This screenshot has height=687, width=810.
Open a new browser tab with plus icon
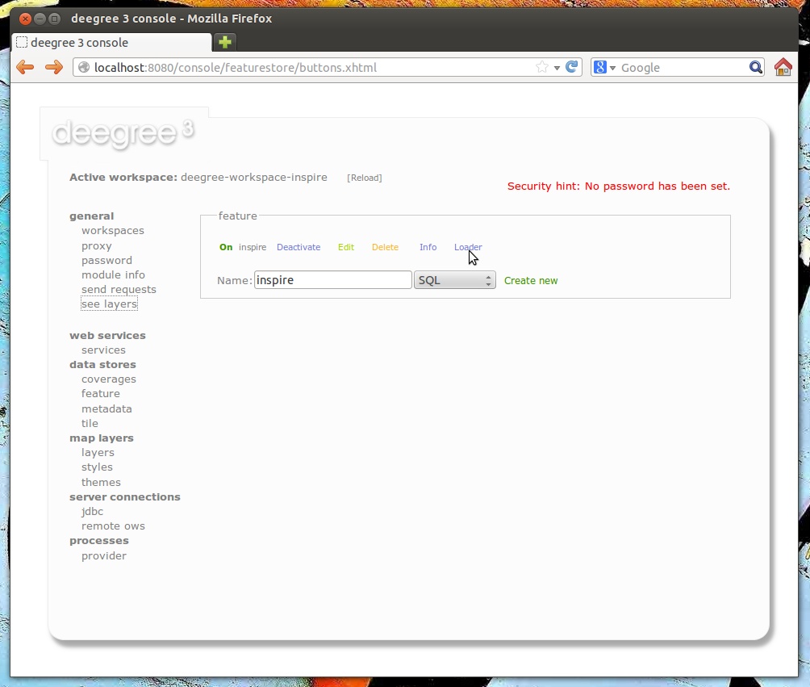pos(224,41)
